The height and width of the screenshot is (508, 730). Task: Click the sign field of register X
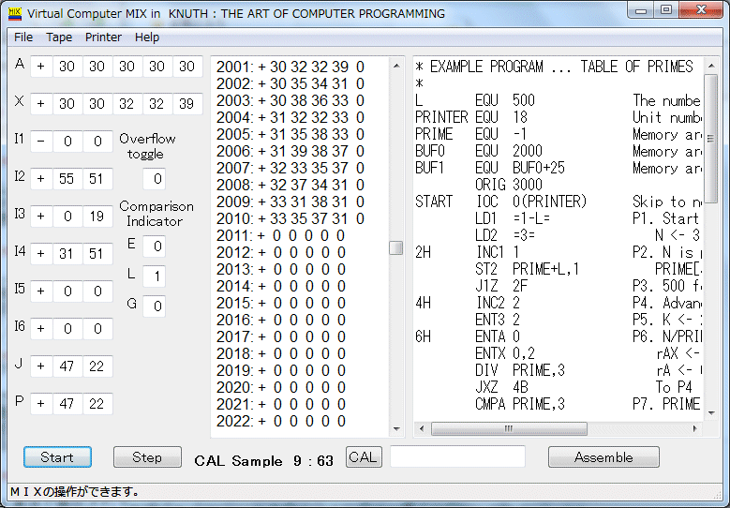click(x=41, y=103)
